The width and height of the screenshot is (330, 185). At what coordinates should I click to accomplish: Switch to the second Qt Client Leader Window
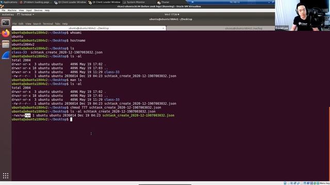(104, 2)
